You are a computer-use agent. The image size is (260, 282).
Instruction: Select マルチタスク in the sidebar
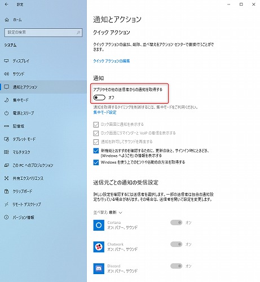[x=43, y=152]
